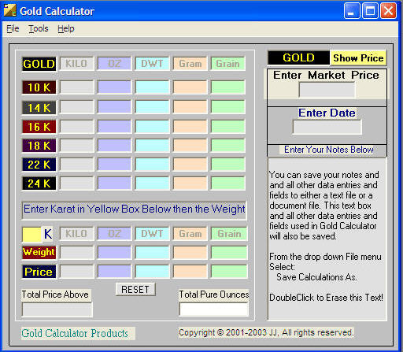Click the 24 K OZ field
The image size is (403, 352).
tap(114, 183)
